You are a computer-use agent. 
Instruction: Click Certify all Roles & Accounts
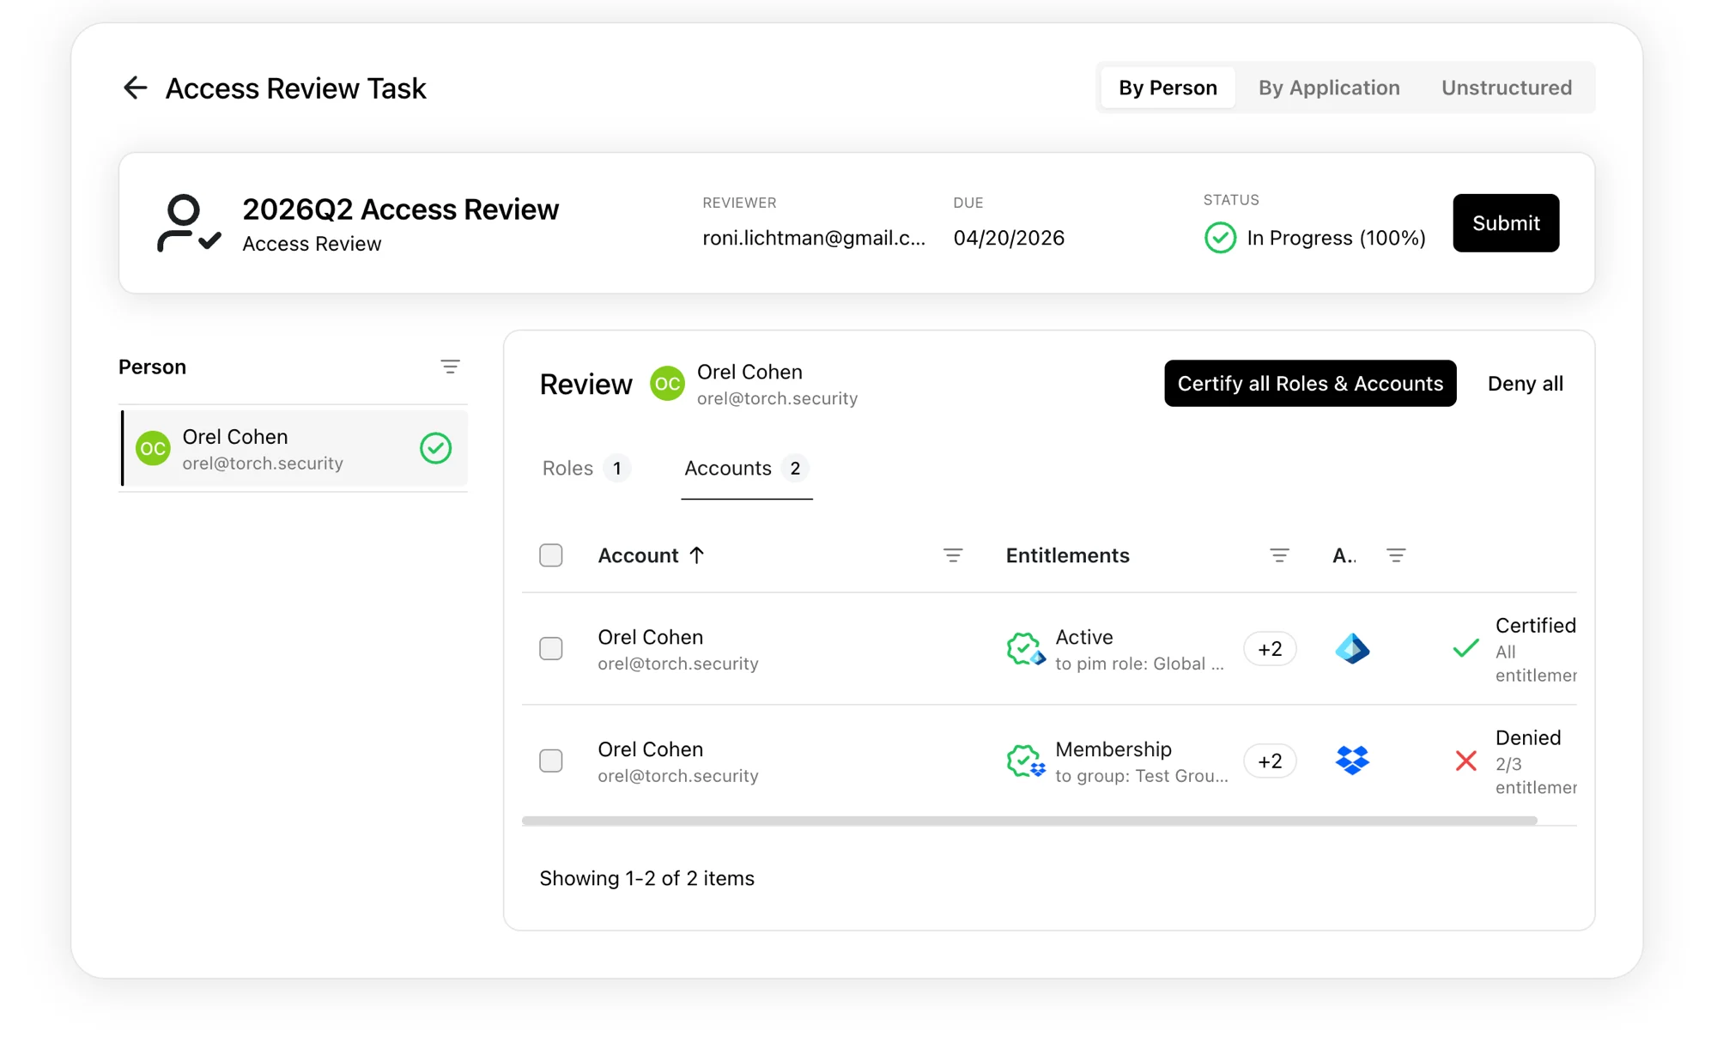click(x=1310, y=384)
